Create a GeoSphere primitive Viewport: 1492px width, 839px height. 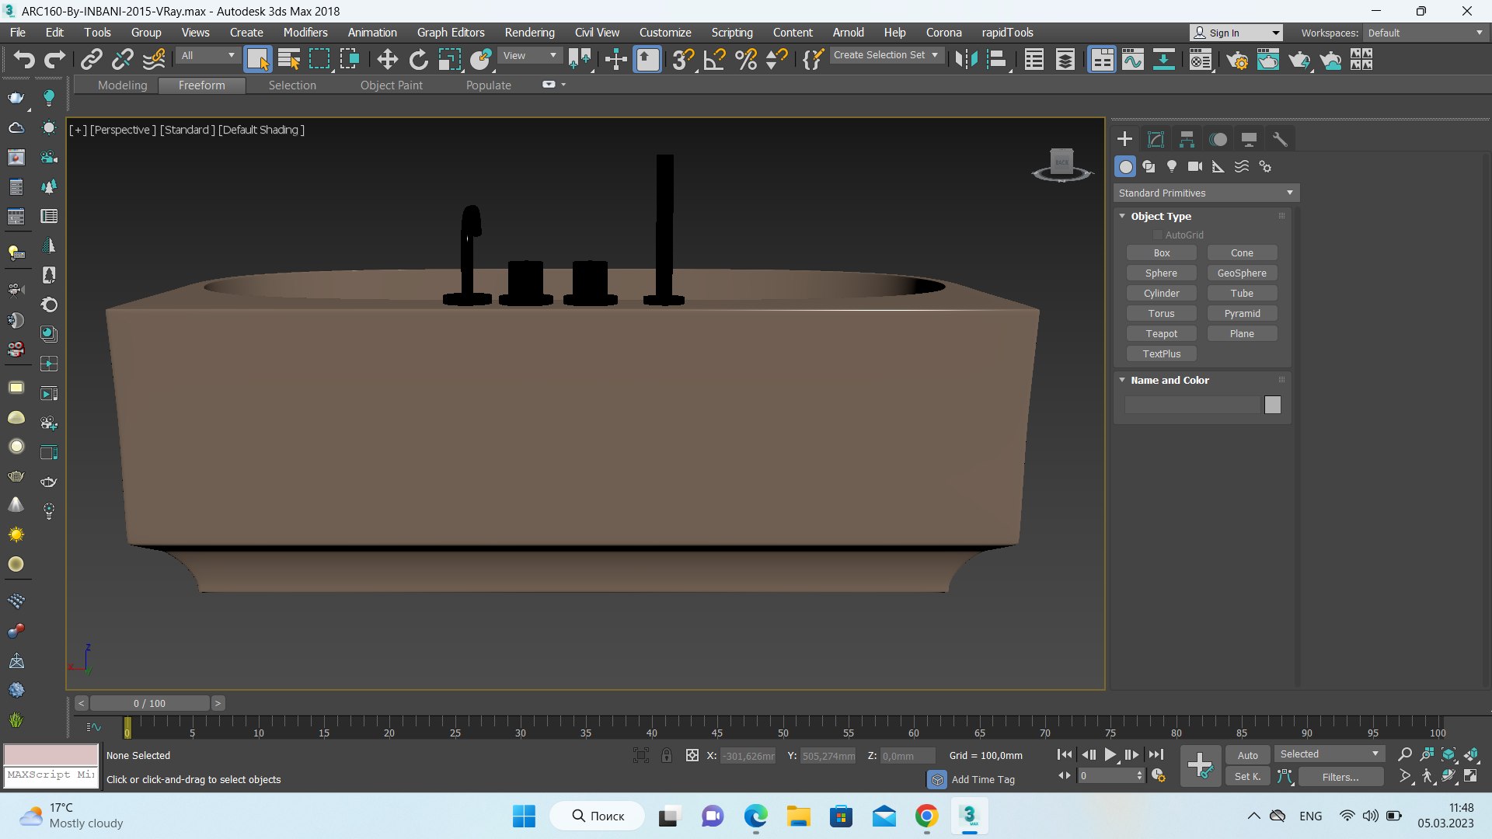tap(1242, 273)
